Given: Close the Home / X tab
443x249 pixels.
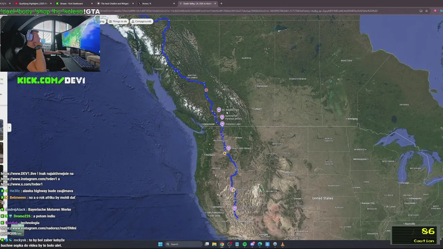Looking at the screenshot, I should coord(174,3).
